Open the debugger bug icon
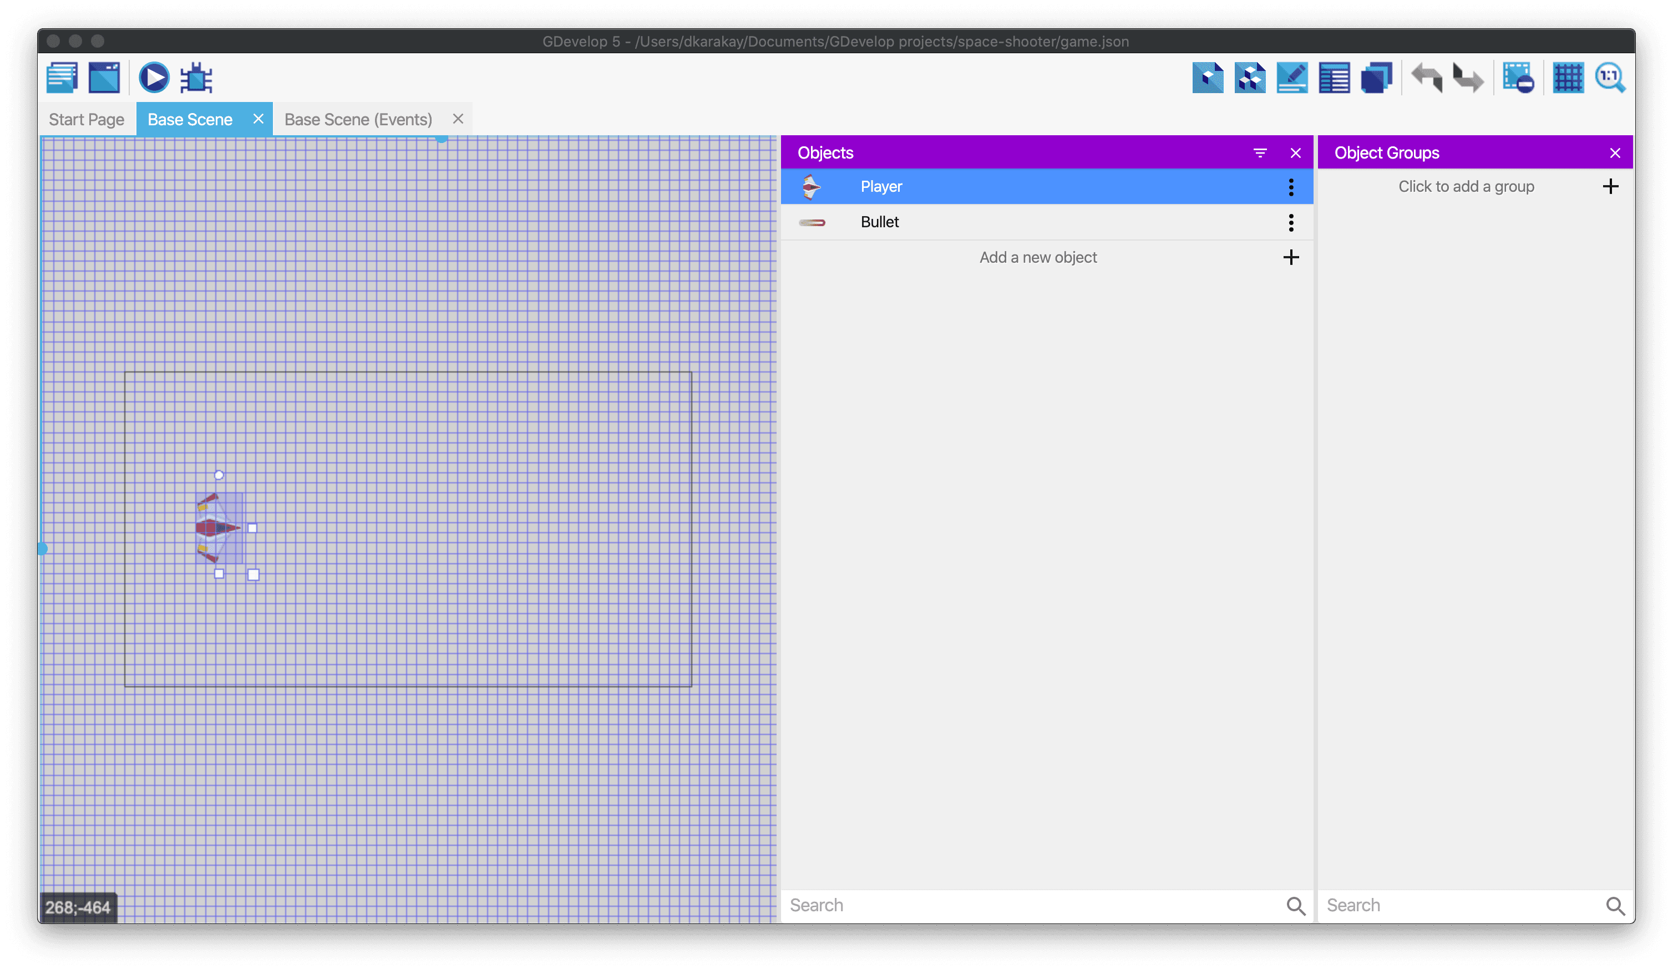Screen dimensions: 1673x970 pos(196,78)
